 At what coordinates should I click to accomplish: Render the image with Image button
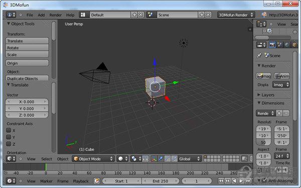coord(263,76)
